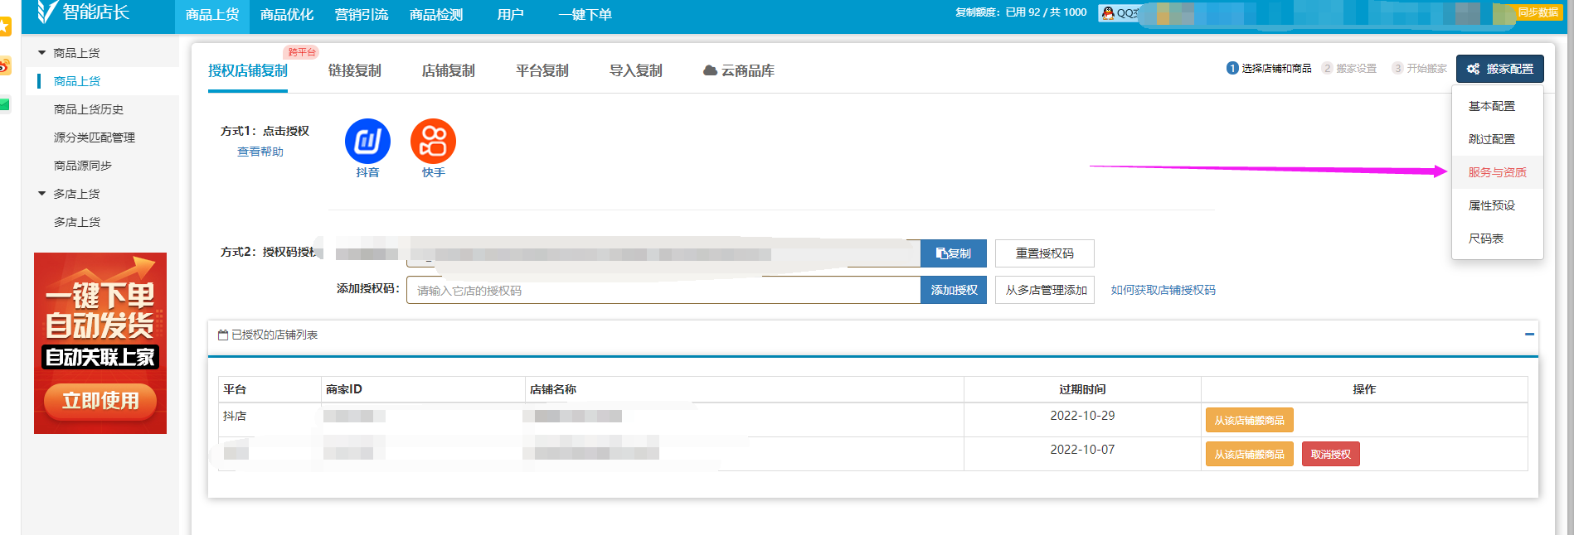
Task: Switch to the 链接复制 tab
Action: tap(354, 71)
